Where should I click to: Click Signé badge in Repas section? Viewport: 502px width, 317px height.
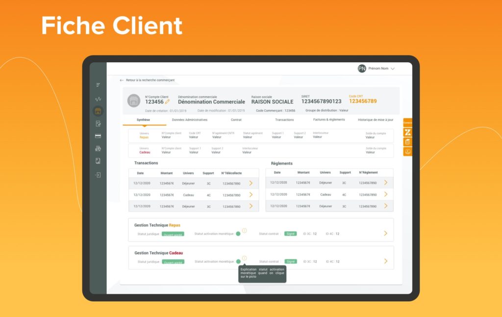click(290, 234)
